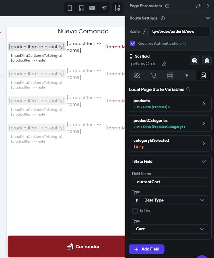Switch to the Actions tab
This screenshot has width=214, height=258.
154,75
